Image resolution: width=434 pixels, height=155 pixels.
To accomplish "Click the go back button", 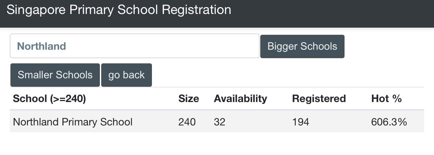I will coord(126,75).
